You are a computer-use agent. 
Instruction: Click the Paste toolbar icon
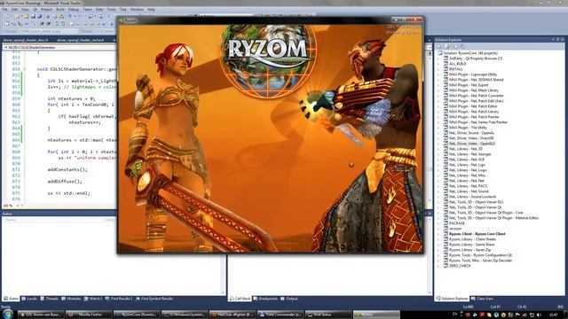(61, 17)
